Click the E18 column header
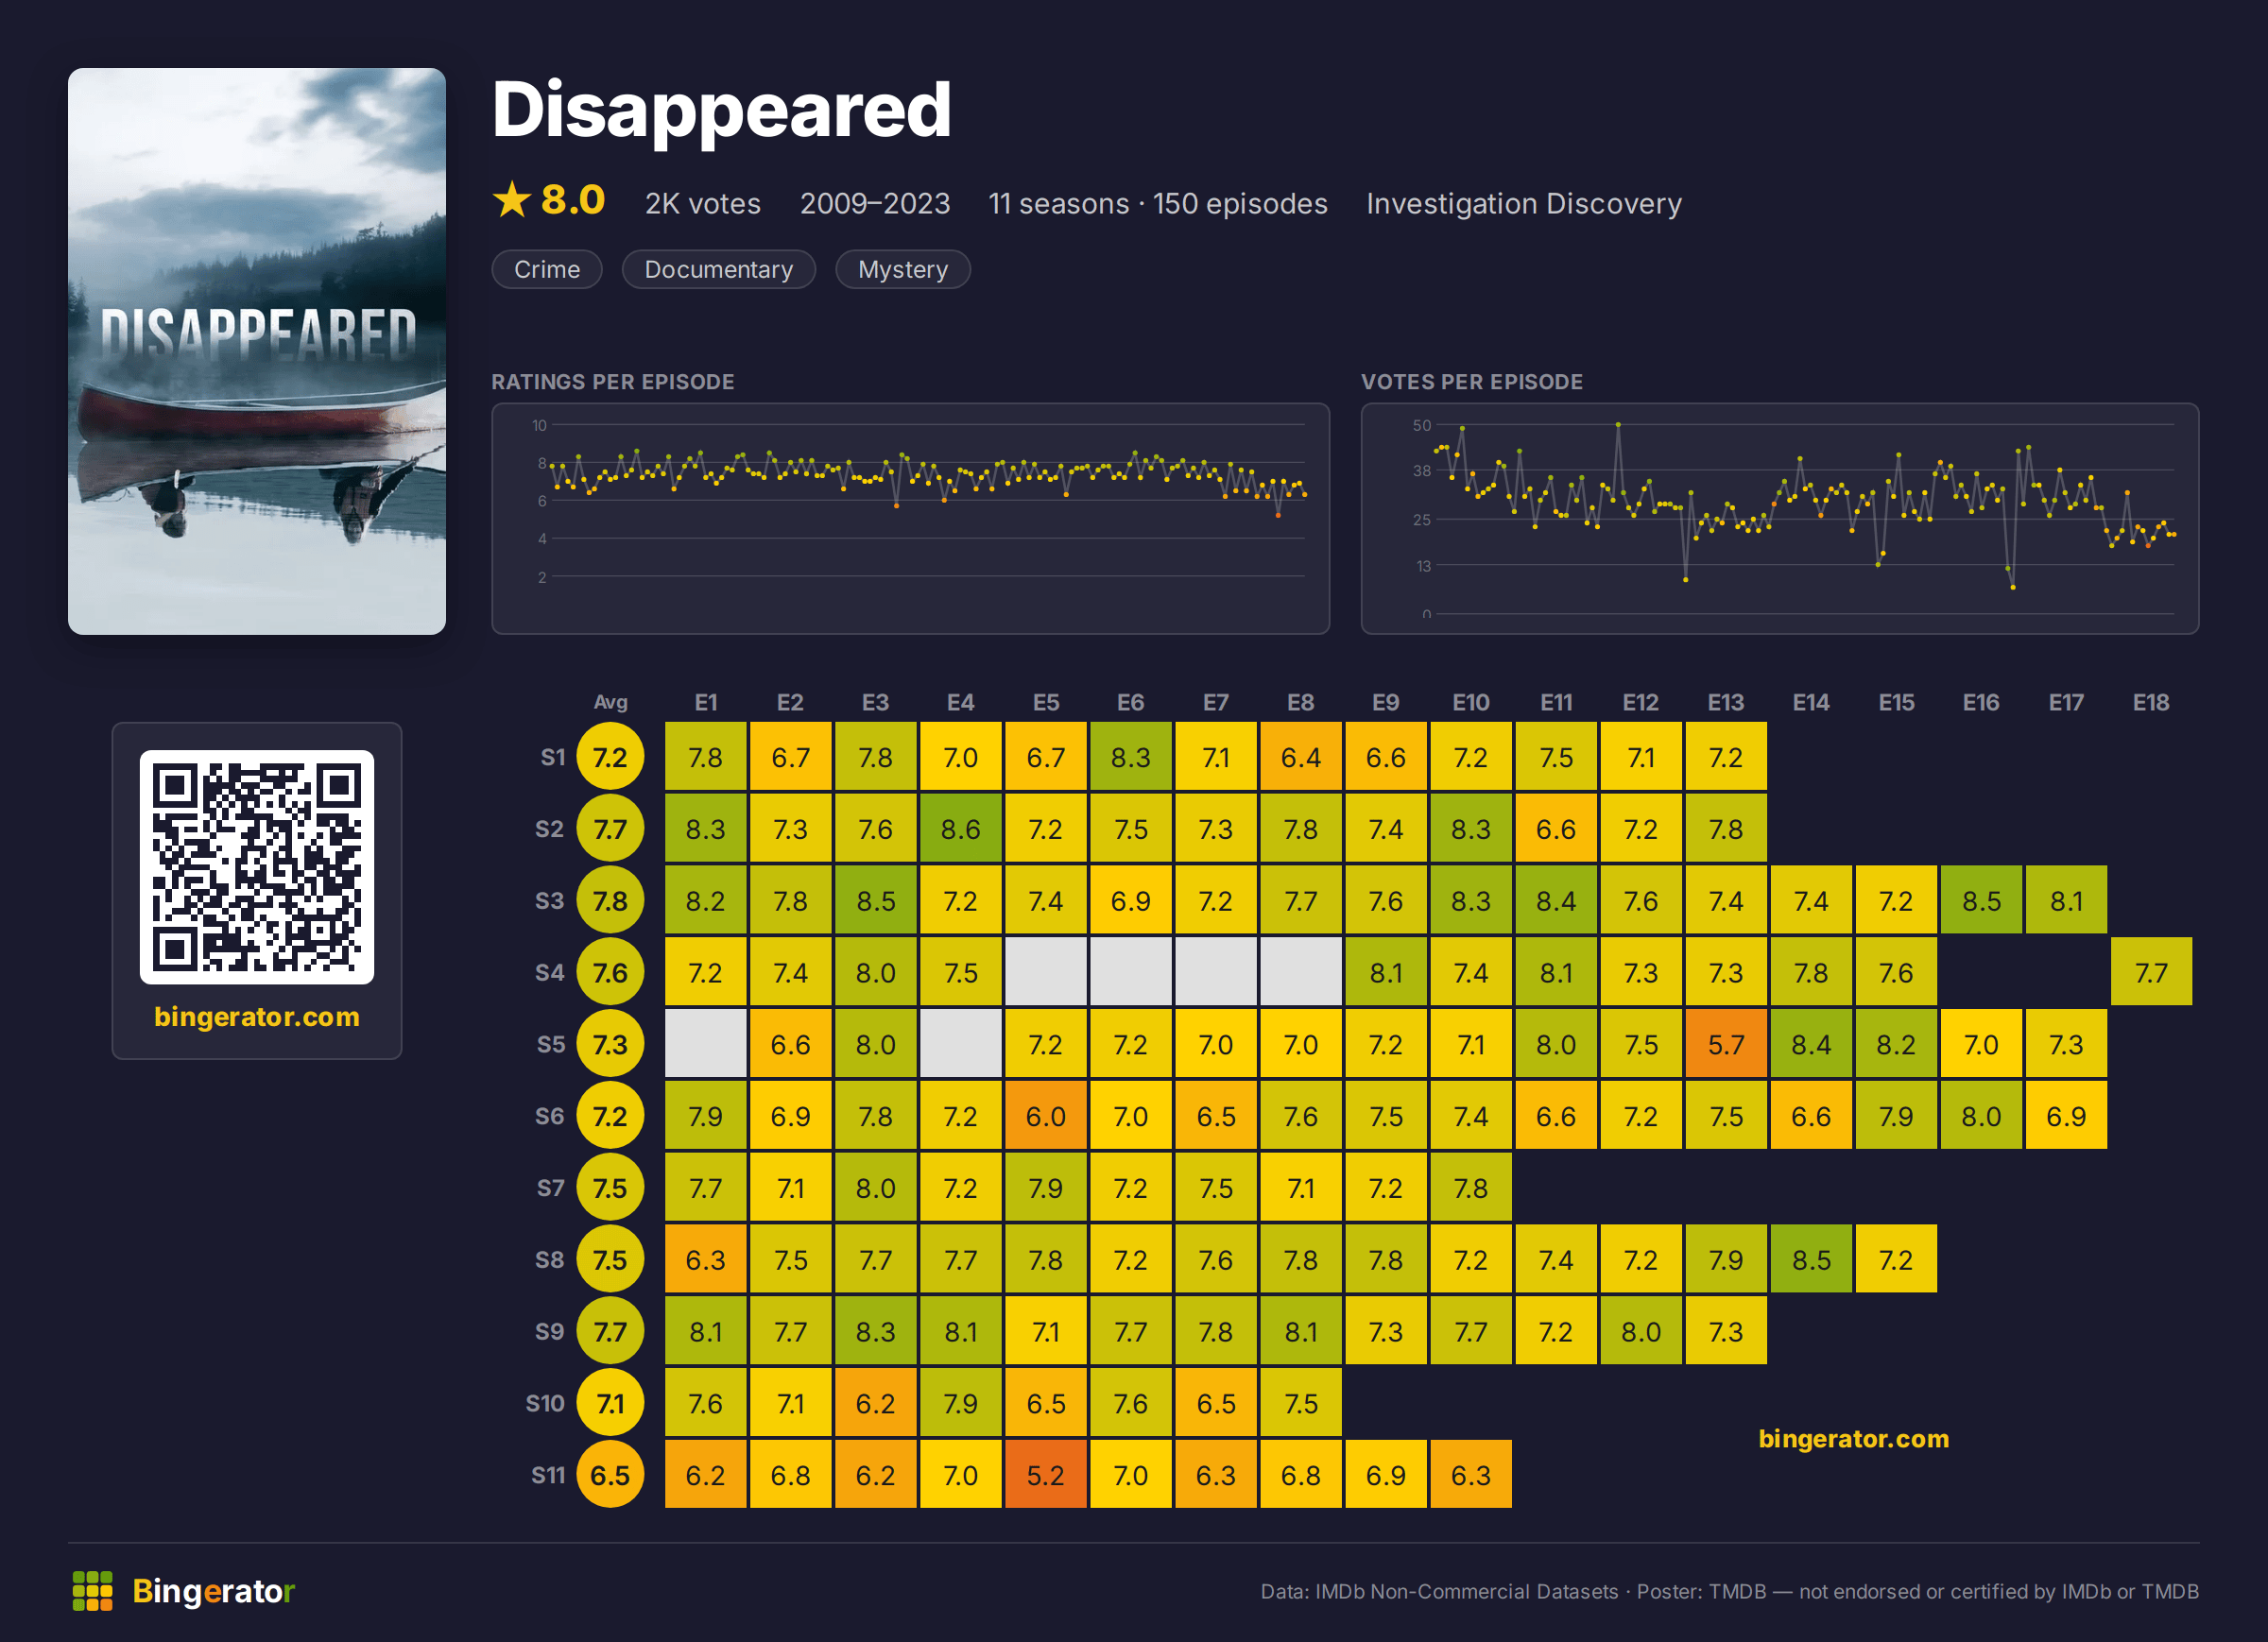 [2151, 702]
